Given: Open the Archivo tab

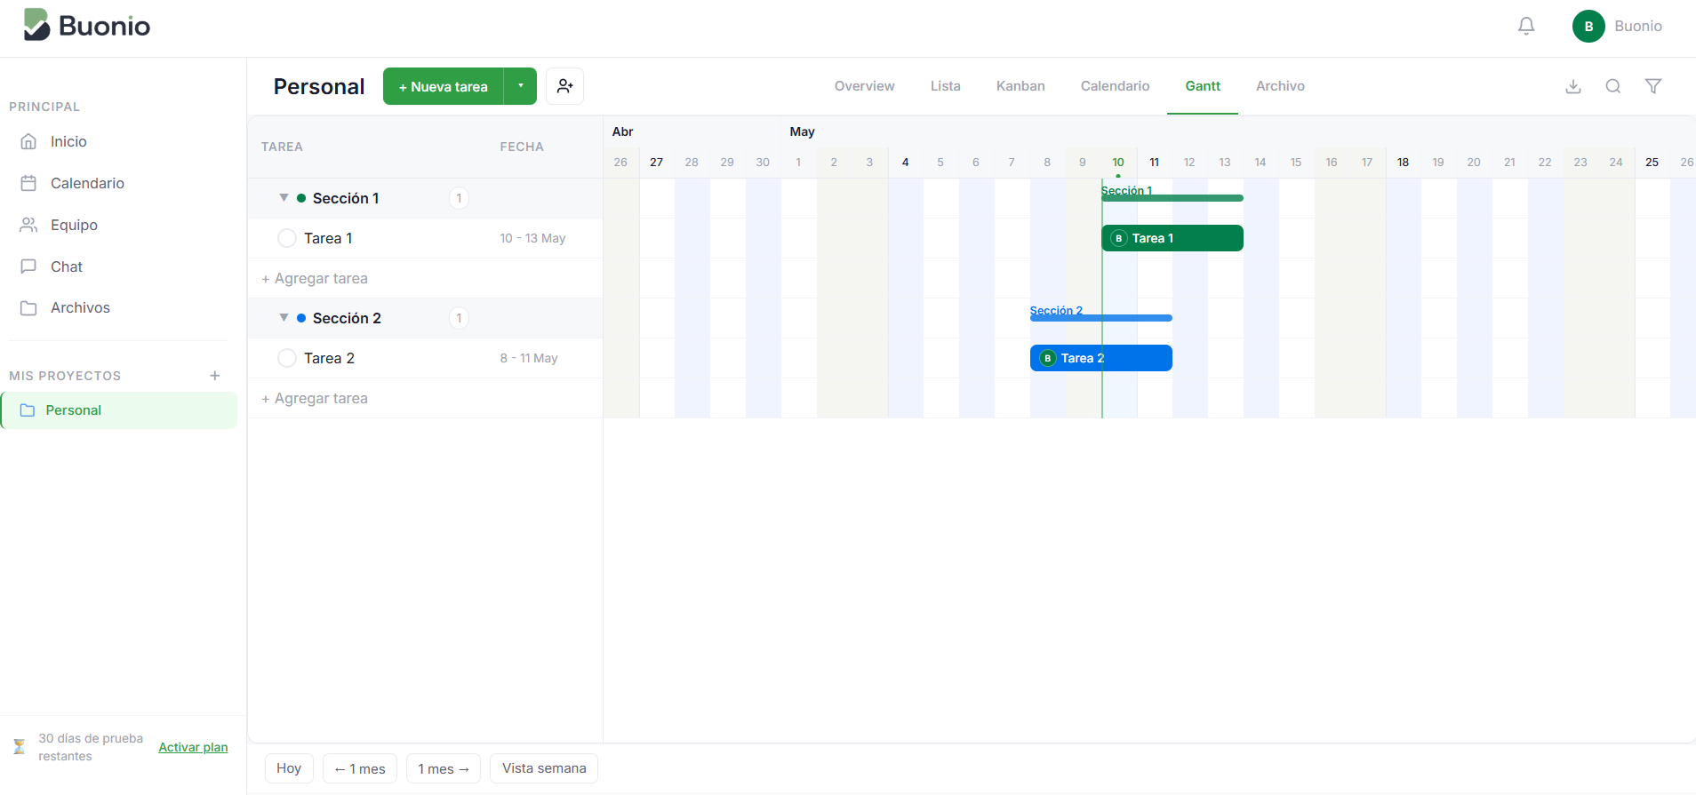Looking at the screenshot, I should pyautogui.click(x=1280, y=86).
